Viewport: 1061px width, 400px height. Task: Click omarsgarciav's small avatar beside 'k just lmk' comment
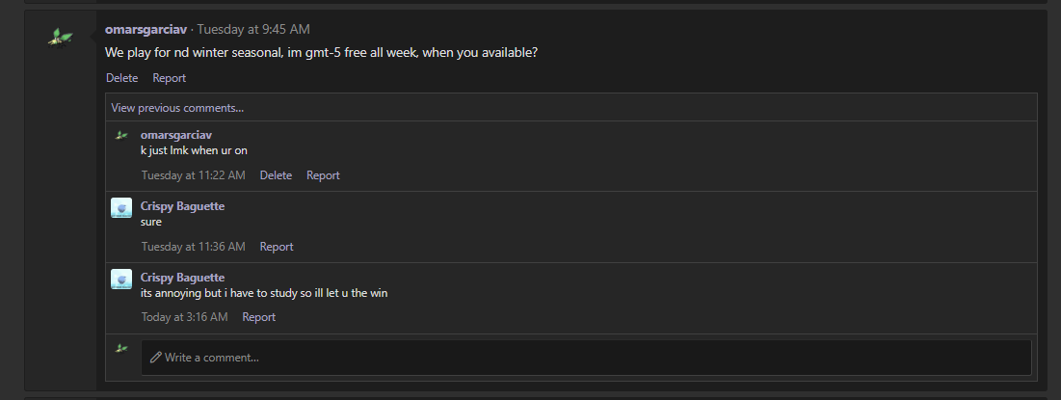(x=121, y=135)
